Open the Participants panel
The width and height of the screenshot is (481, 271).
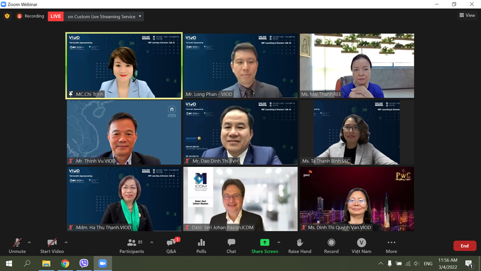[x=131, y=245]
